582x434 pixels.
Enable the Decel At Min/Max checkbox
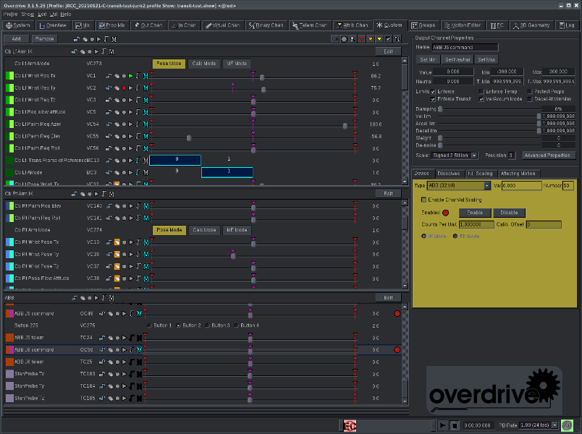(x=530, y=99)
